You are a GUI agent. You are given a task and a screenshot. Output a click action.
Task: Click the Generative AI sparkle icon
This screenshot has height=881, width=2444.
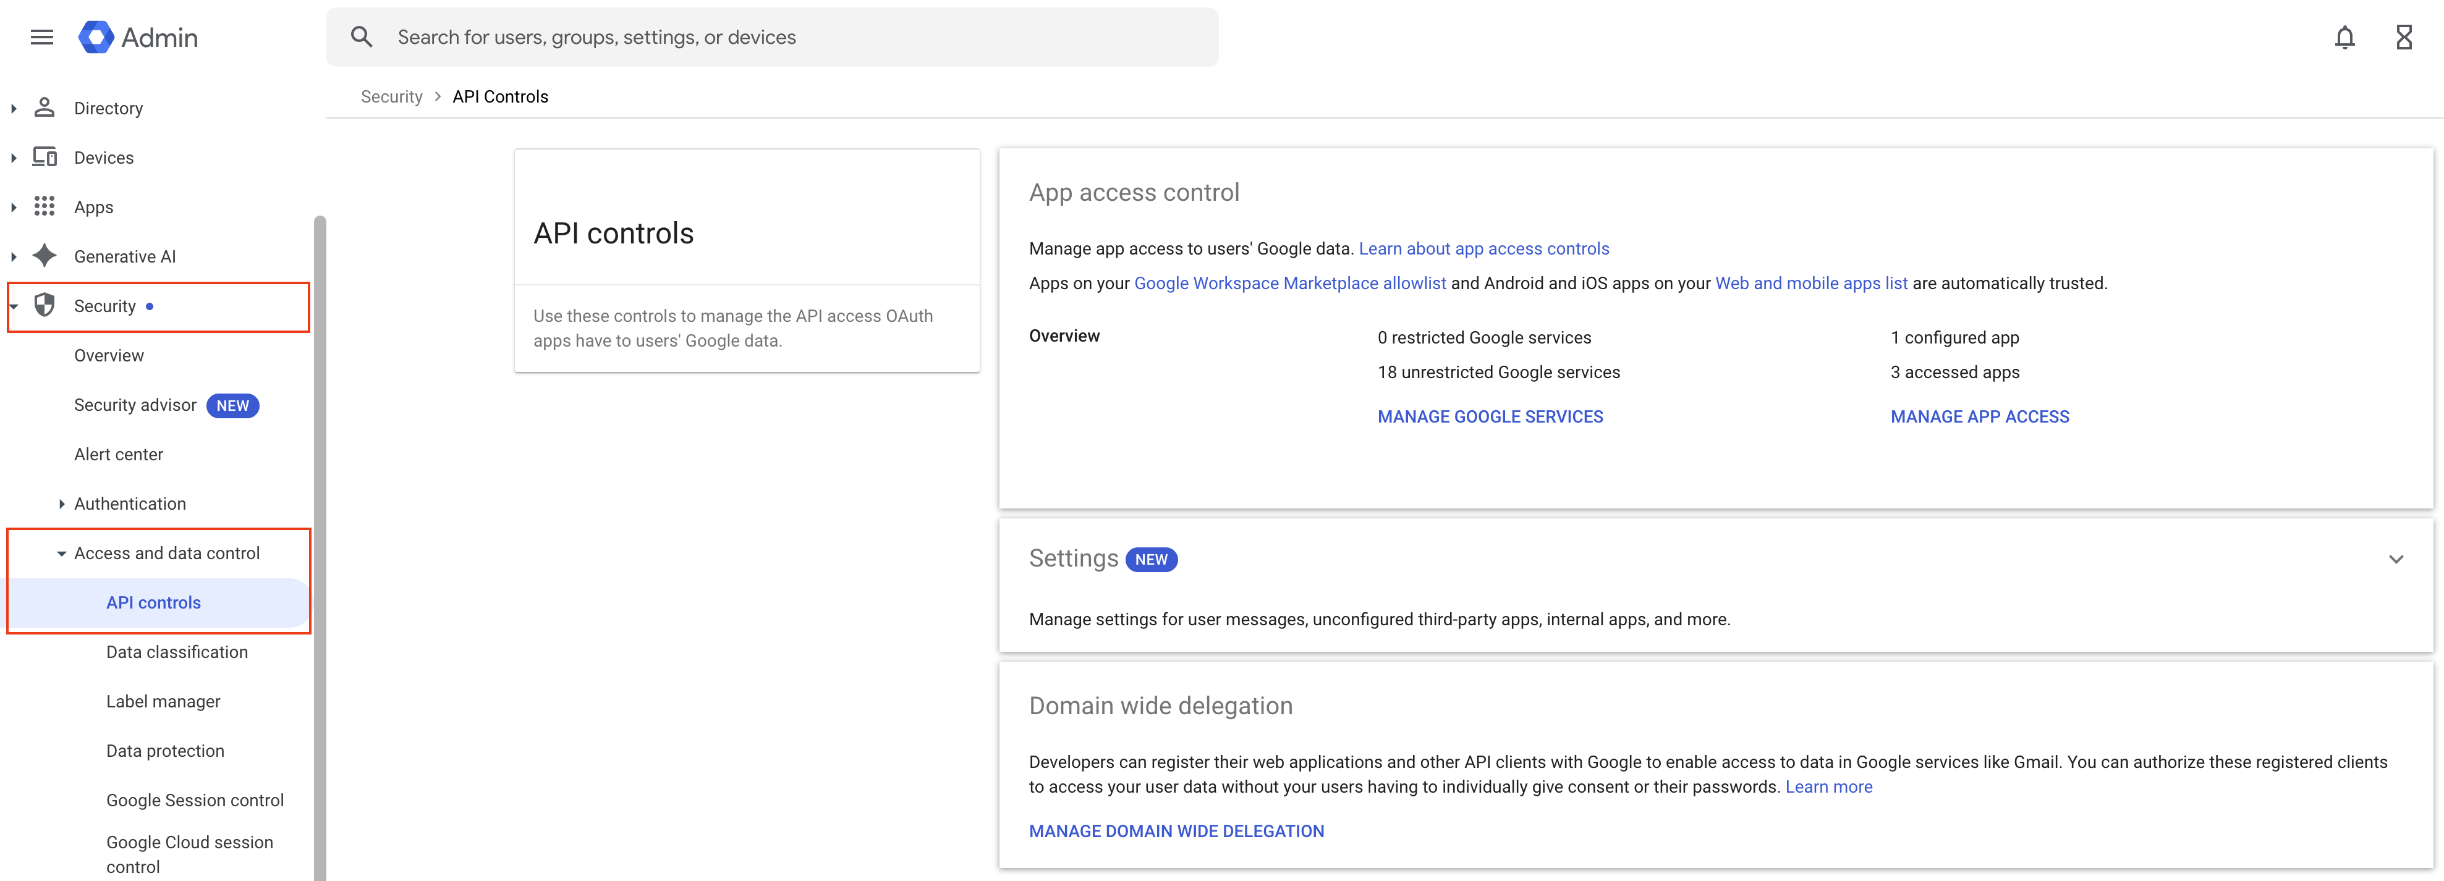45,256
